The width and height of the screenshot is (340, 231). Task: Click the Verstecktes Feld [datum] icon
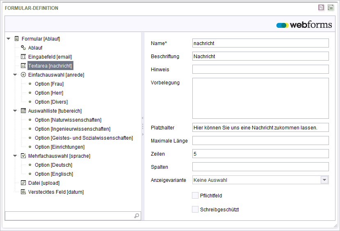(23, 192)
